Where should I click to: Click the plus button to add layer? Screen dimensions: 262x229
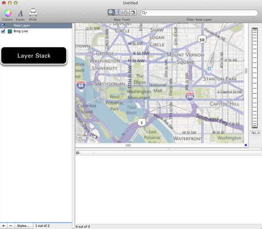[3, 226]
